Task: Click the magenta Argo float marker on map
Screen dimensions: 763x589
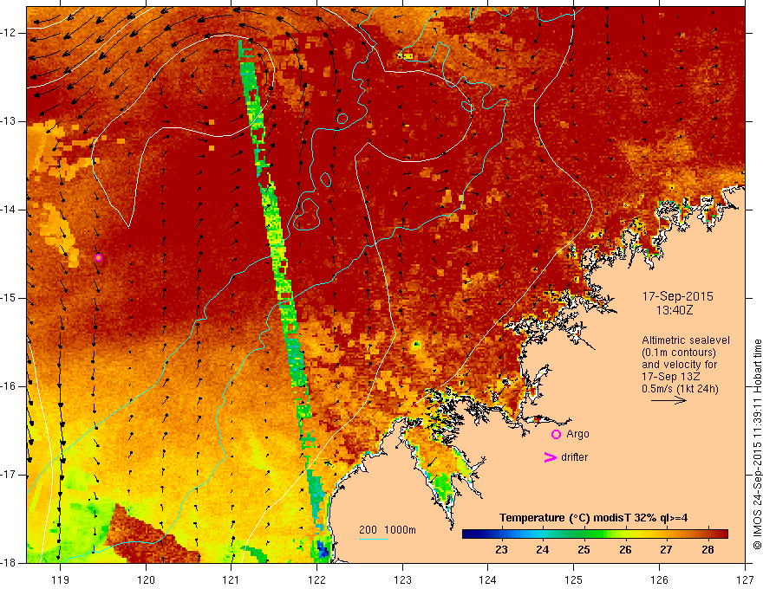Action: [x=98, y=257]
